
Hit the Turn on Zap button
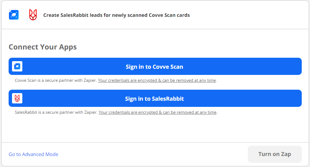(x=275, y=154)
